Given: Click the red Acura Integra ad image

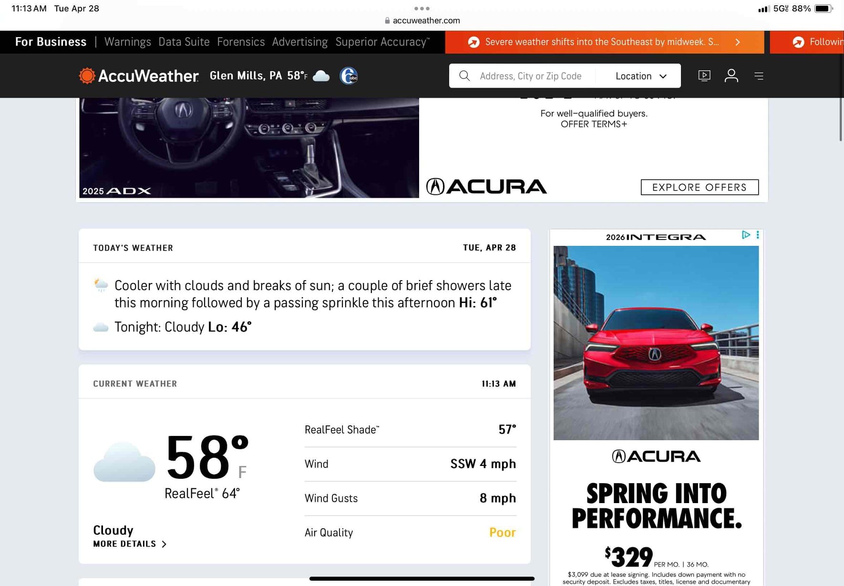Looking at the screenshot, I should pos(656,343).
